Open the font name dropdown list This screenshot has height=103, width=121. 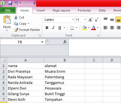73,20
